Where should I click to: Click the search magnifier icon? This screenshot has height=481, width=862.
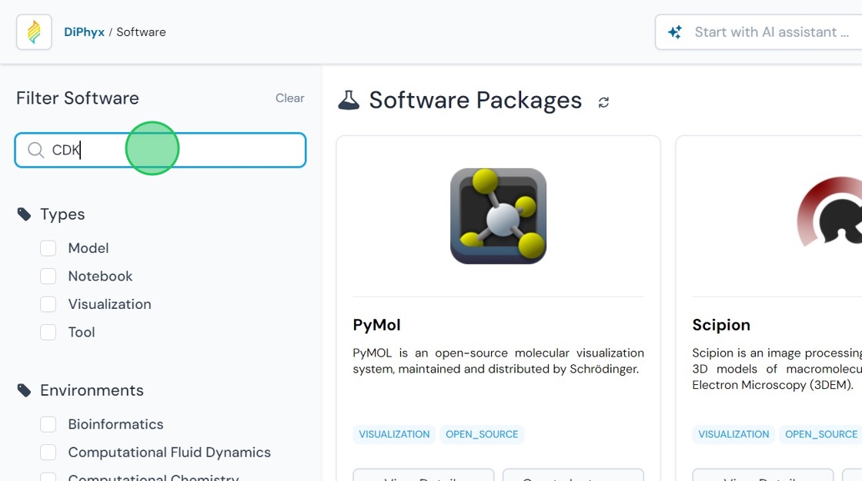tap(35, 150)
